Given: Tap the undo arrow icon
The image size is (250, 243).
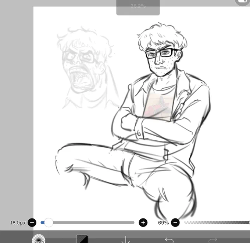Looking at the screenshot, I should 169,240.
